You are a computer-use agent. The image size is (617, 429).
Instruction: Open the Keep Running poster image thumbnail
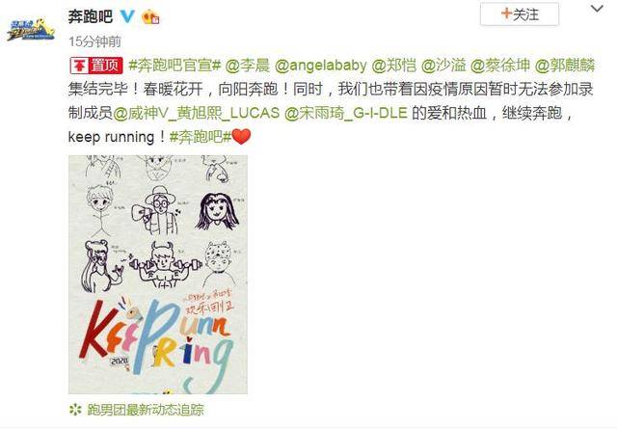(158, 275)
